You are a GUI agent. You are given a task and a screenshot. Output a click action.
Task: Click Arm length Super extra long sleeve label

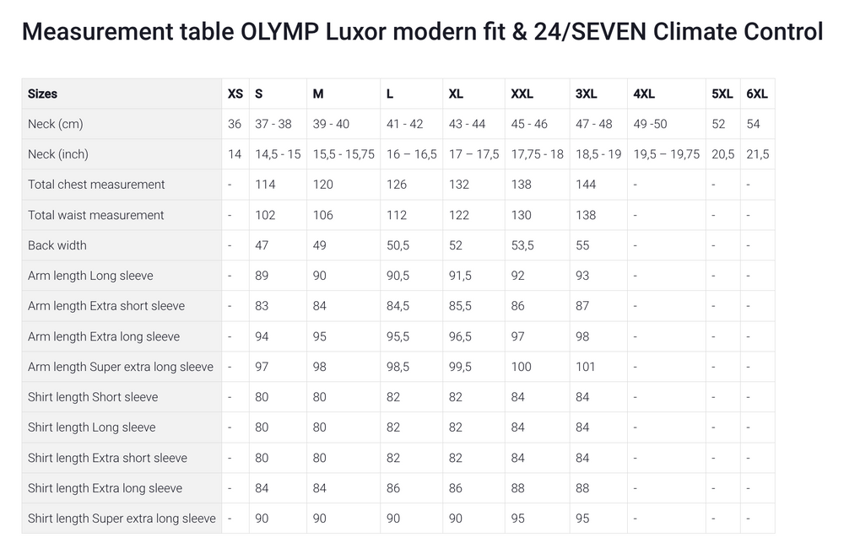pos(121,367)
